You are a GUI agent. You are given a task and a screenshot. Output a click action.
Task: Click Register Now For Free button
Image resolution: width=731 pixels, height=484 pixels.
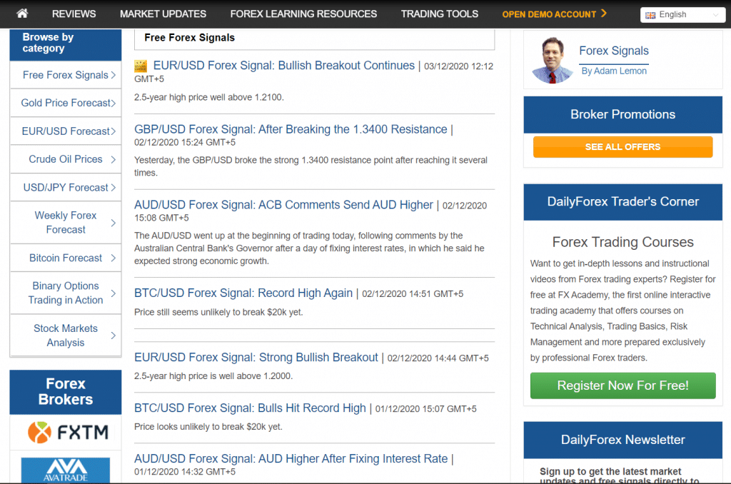click(622, 385)
